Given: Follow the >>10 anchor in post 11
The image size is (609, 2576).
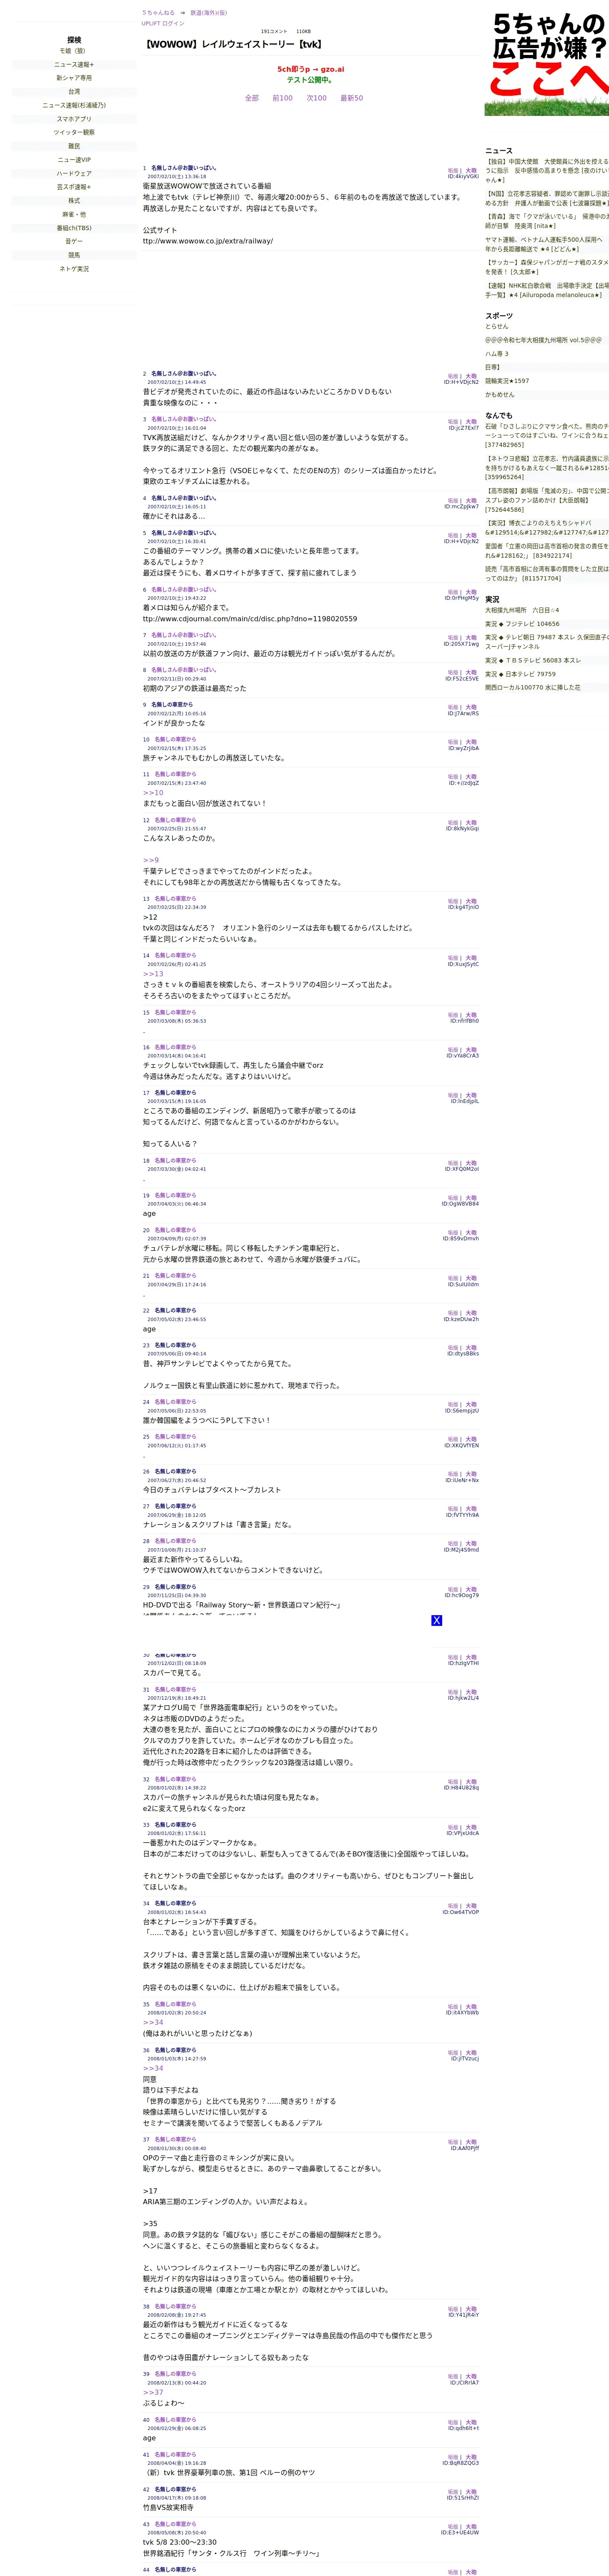Looking at the screenshot, I should coord(153,793).
